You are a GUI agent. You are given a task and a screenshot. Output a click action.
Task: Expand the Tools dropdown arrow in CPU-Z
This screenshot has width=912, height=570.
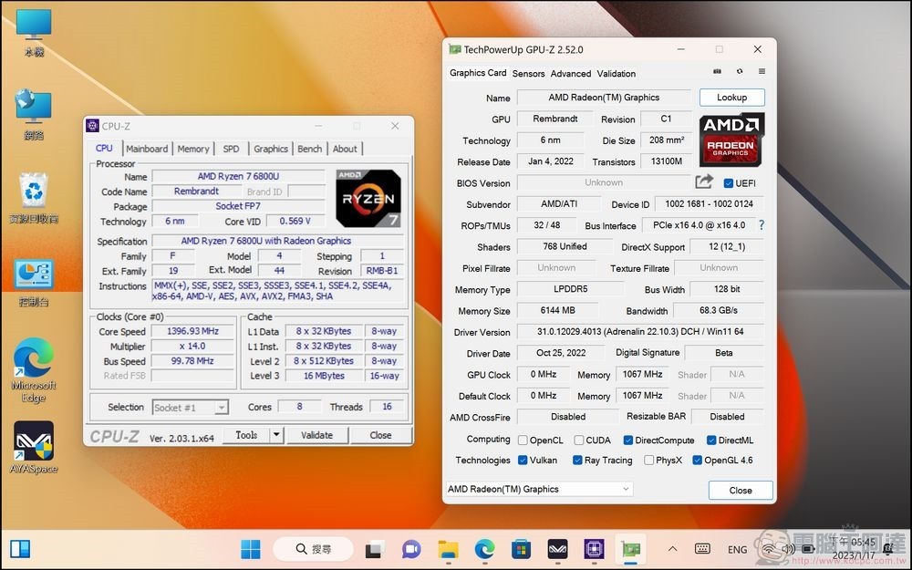point(277,435)
